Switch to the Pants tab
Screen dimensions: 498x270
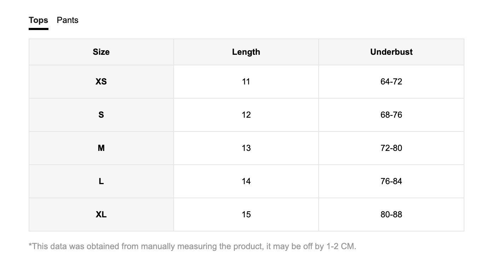[x=68, y=20]
